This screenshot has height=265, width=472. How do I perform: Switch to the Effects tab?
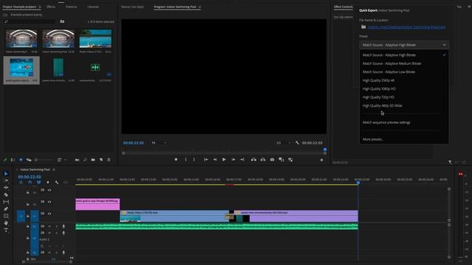pyautogui.click(x=51, y=7)
